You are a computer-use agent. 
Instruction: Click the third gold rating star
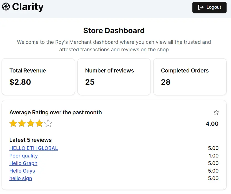[x=31, y=123]
